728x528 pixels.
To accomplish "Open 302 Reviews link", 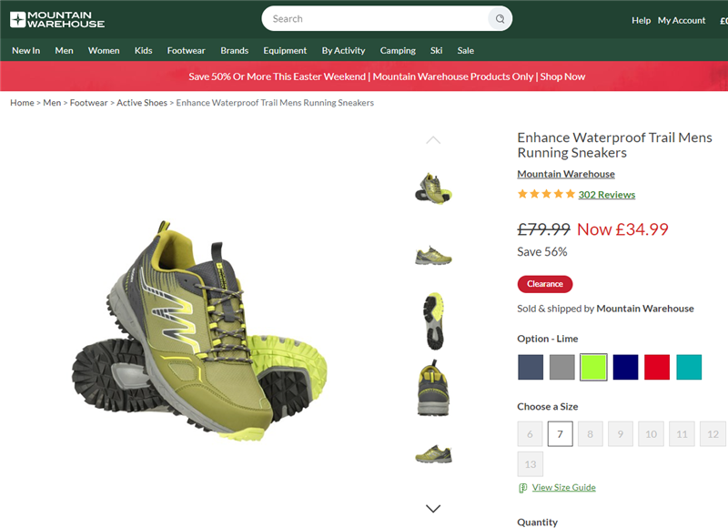I will pos(606,195).
